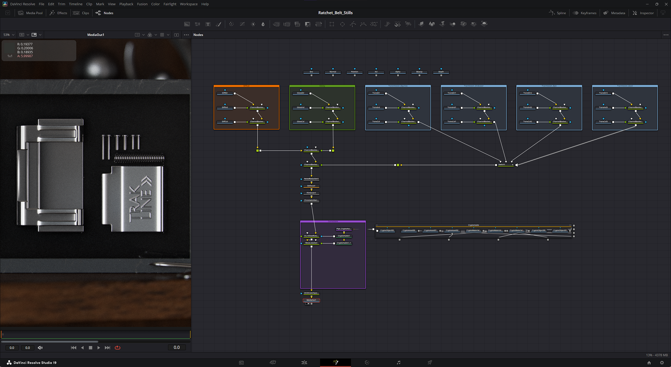This screenshot has height=367, width=671.
Task: Mute audio with the speaker icon
Action: [x=40, y=348]
